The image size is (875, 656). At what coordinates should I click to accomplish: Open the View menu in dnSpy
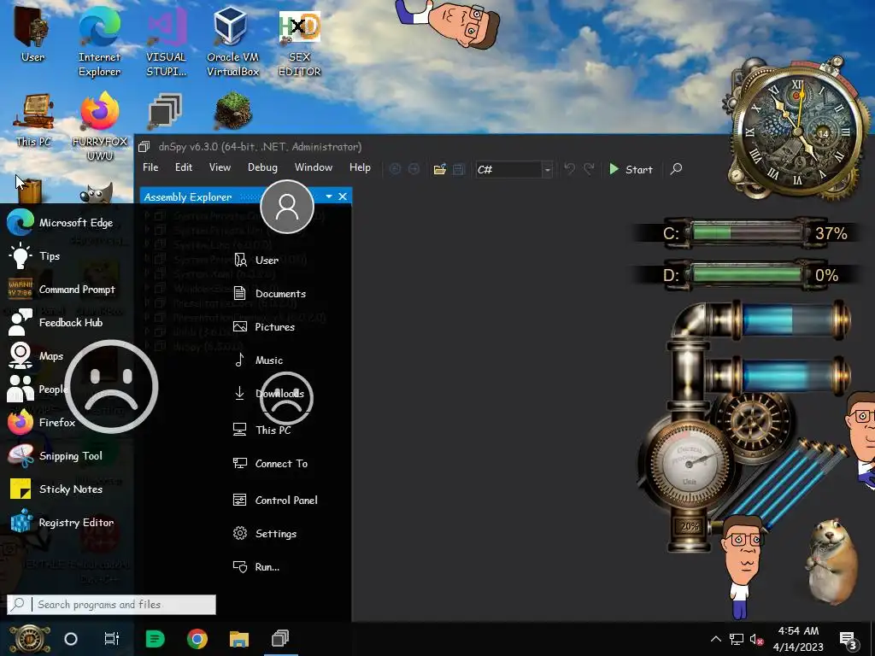(220, 167)
